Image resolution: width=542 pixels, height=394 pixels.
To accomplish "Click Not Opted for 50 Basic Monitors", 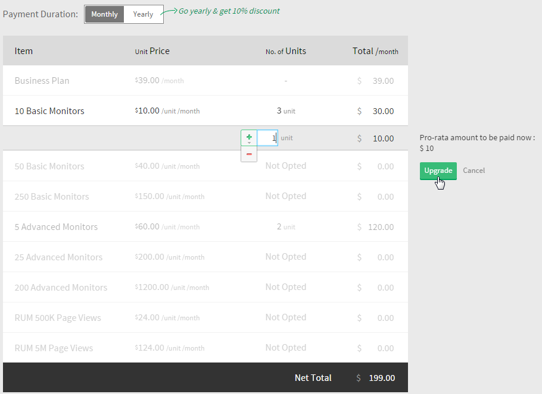I will tap(286, 166).
